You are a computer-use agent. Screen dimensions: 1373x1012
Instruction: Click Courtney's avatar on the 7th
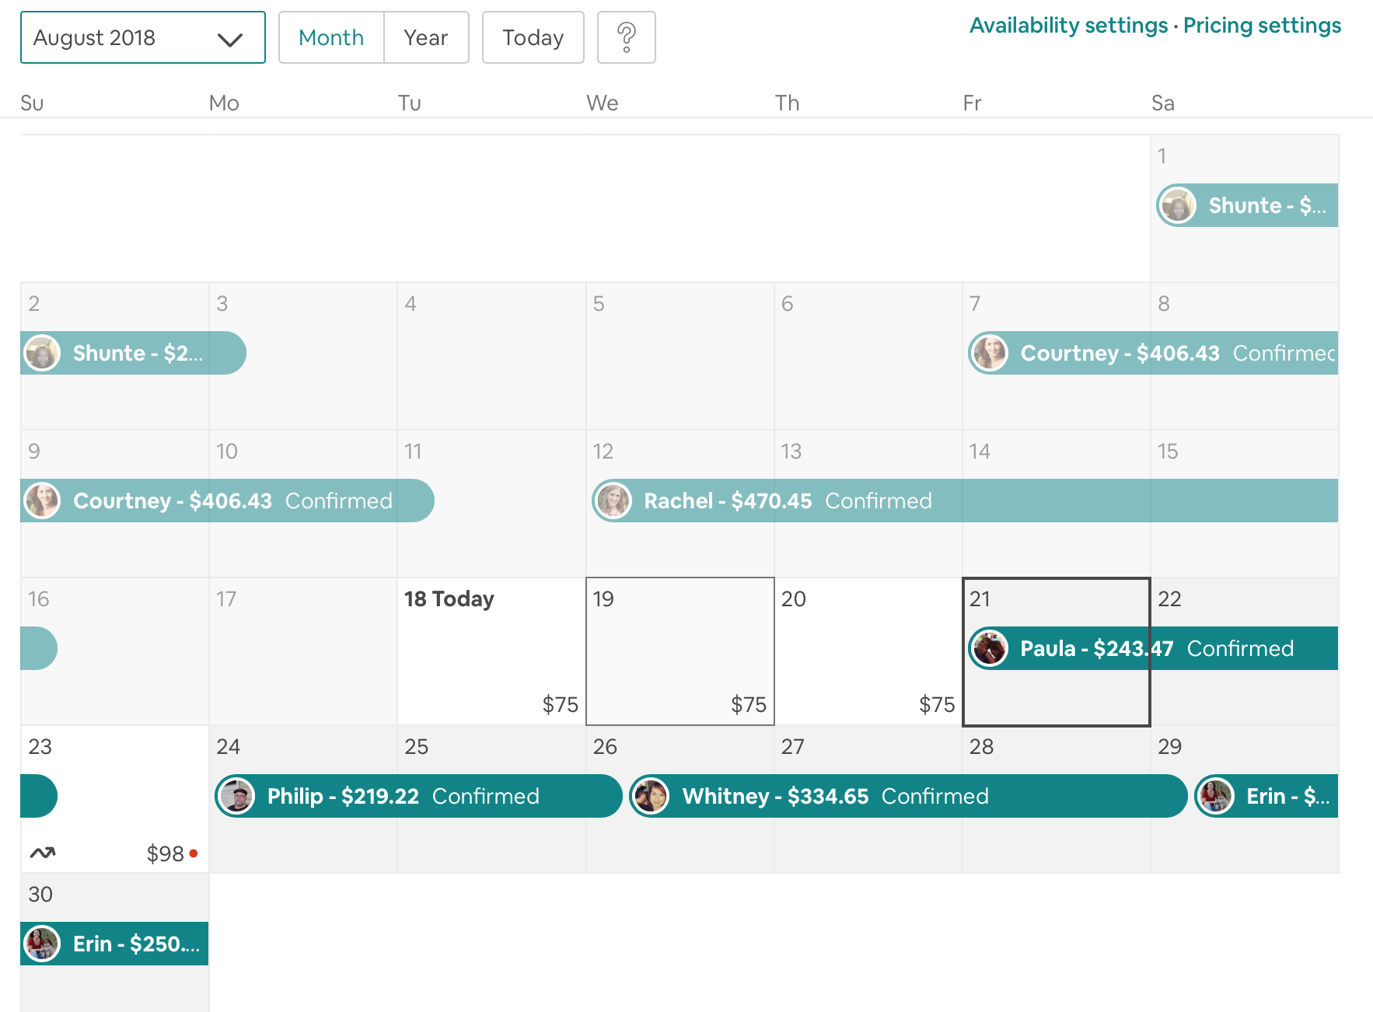[990, 353]
